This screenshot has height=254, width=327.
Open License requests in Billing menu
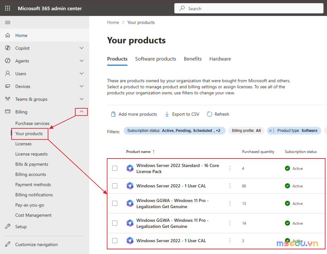(x=32, y=154)
